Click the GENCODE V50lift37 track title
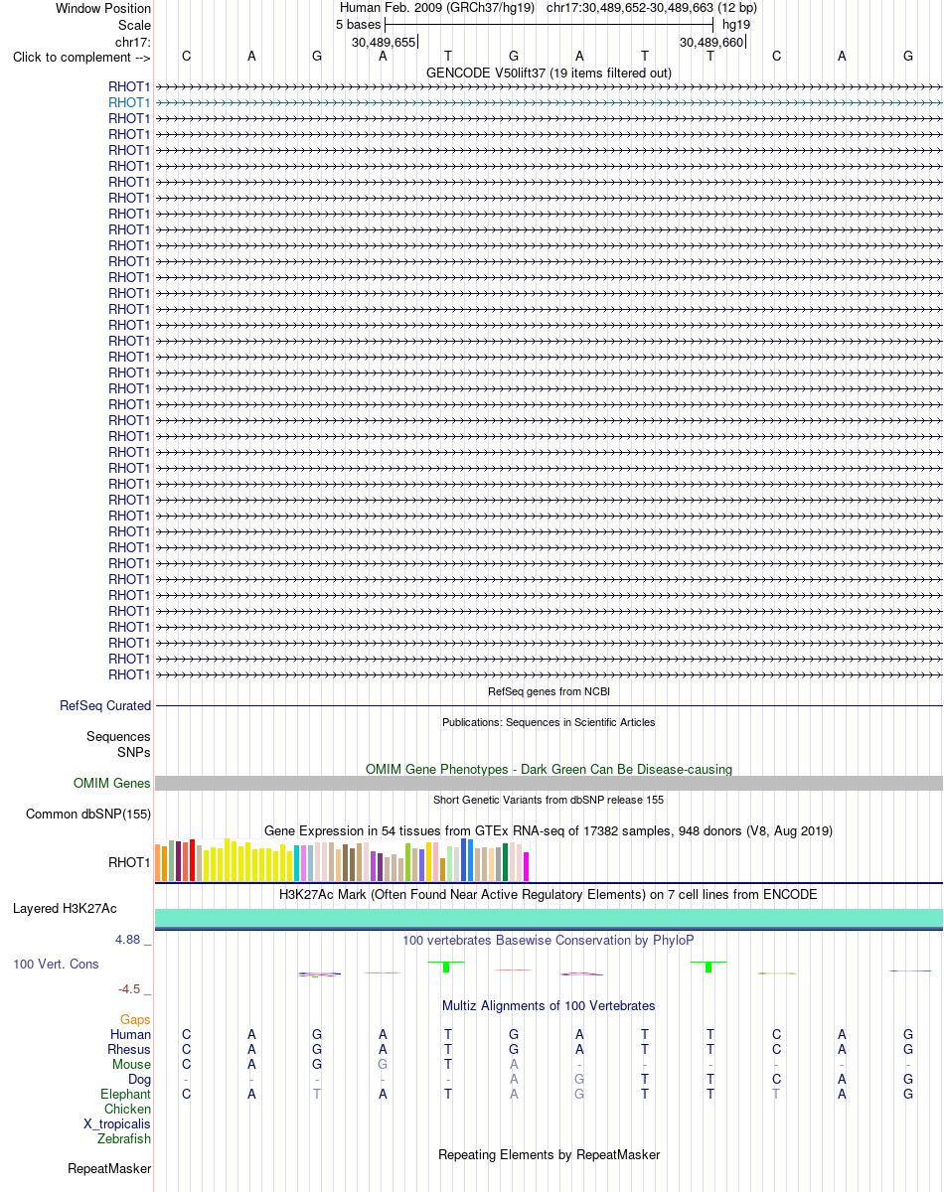 pyautogui.click(x=549, y=73)
